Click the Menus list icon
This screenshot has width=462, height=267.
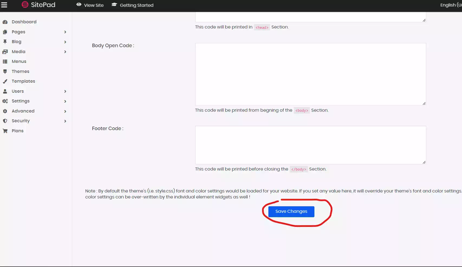5,62
